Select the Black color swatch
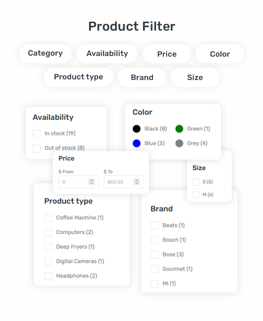 pos(136,129)
